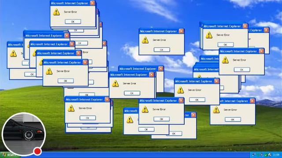Click the green checkmark tray icon
Viewport: 282px width, 158px height.
click(266, 155)
